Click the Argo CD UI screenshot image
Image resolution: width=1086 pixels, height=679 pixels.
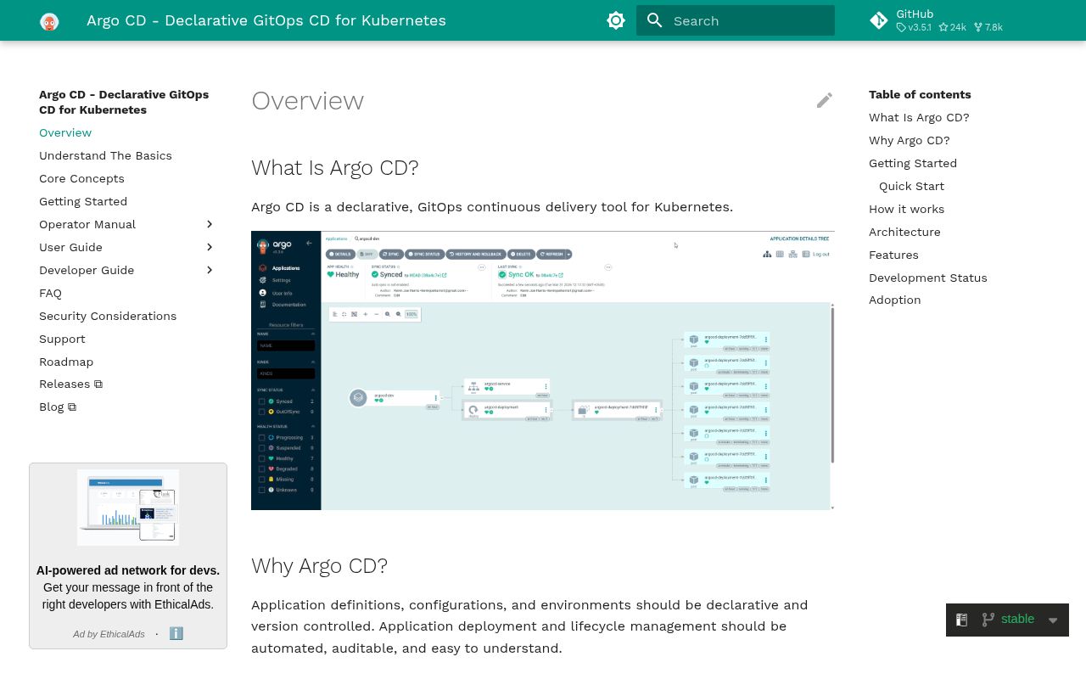543,370
